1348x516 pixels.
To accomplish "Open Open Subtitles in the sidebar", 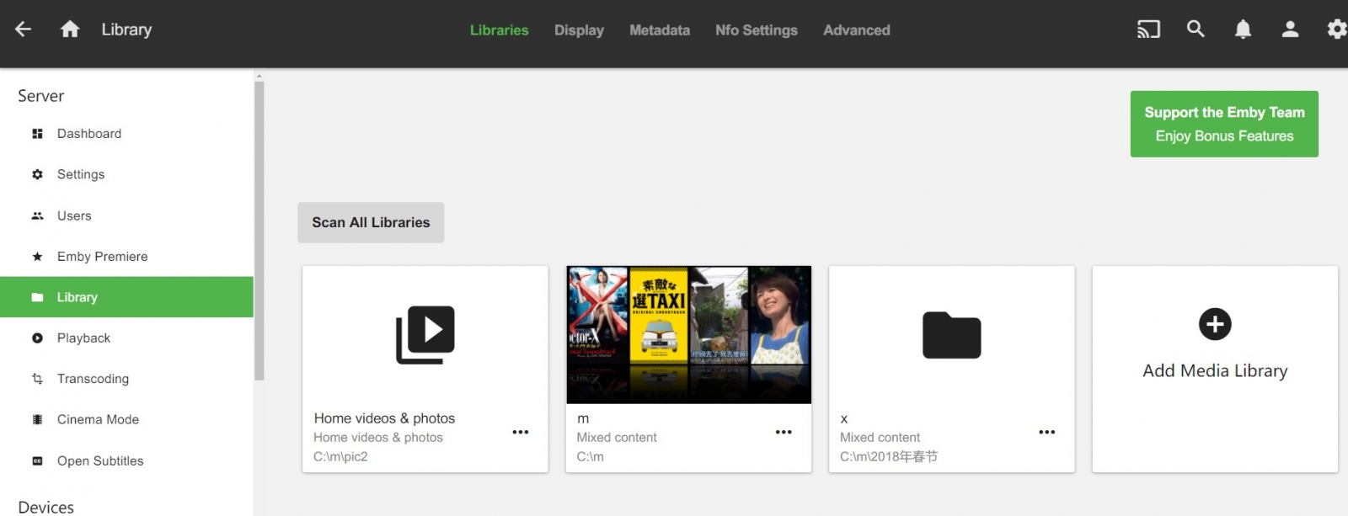I will point(126,460).
